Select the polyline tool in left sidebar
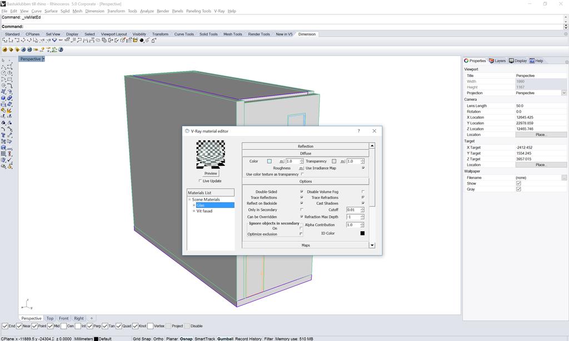The image size is (569, 341). pos(3,67)
